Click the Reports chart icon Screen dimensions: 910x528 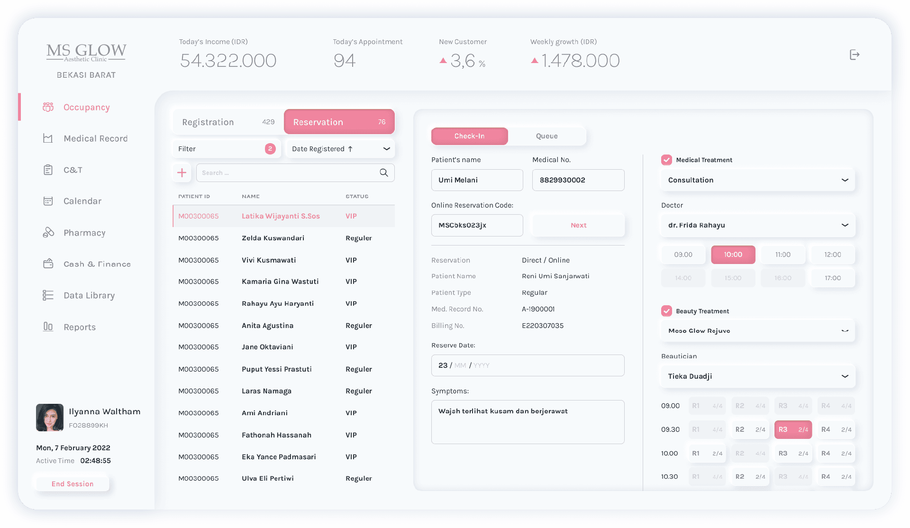pos(48,327)
